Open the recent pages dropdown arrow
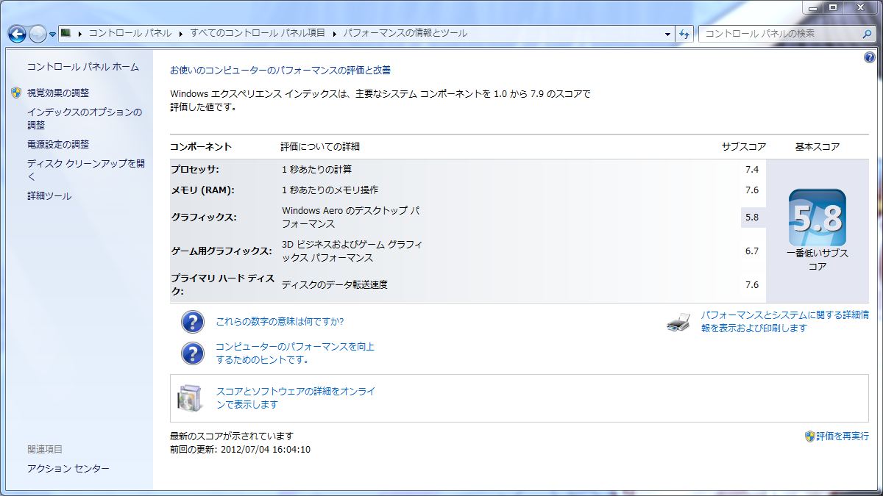This screenshot has height=496, width=883. pyautogui.click(x=52, y=35)
